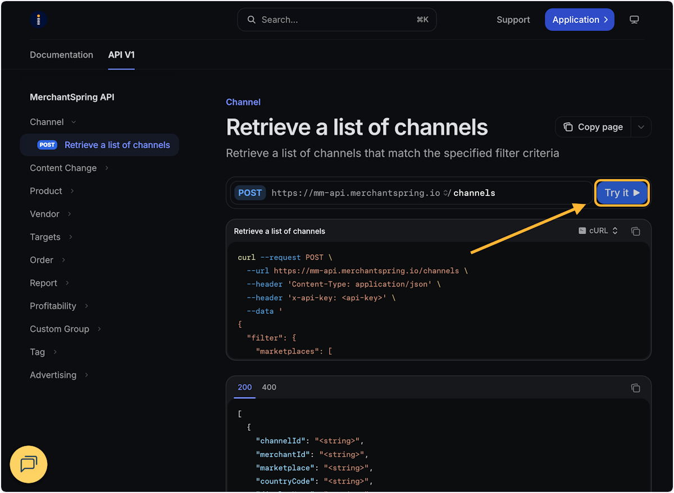Click the Content-Type header line
Viewport: 674px width, 493px height.
click(x=343, y=284)
